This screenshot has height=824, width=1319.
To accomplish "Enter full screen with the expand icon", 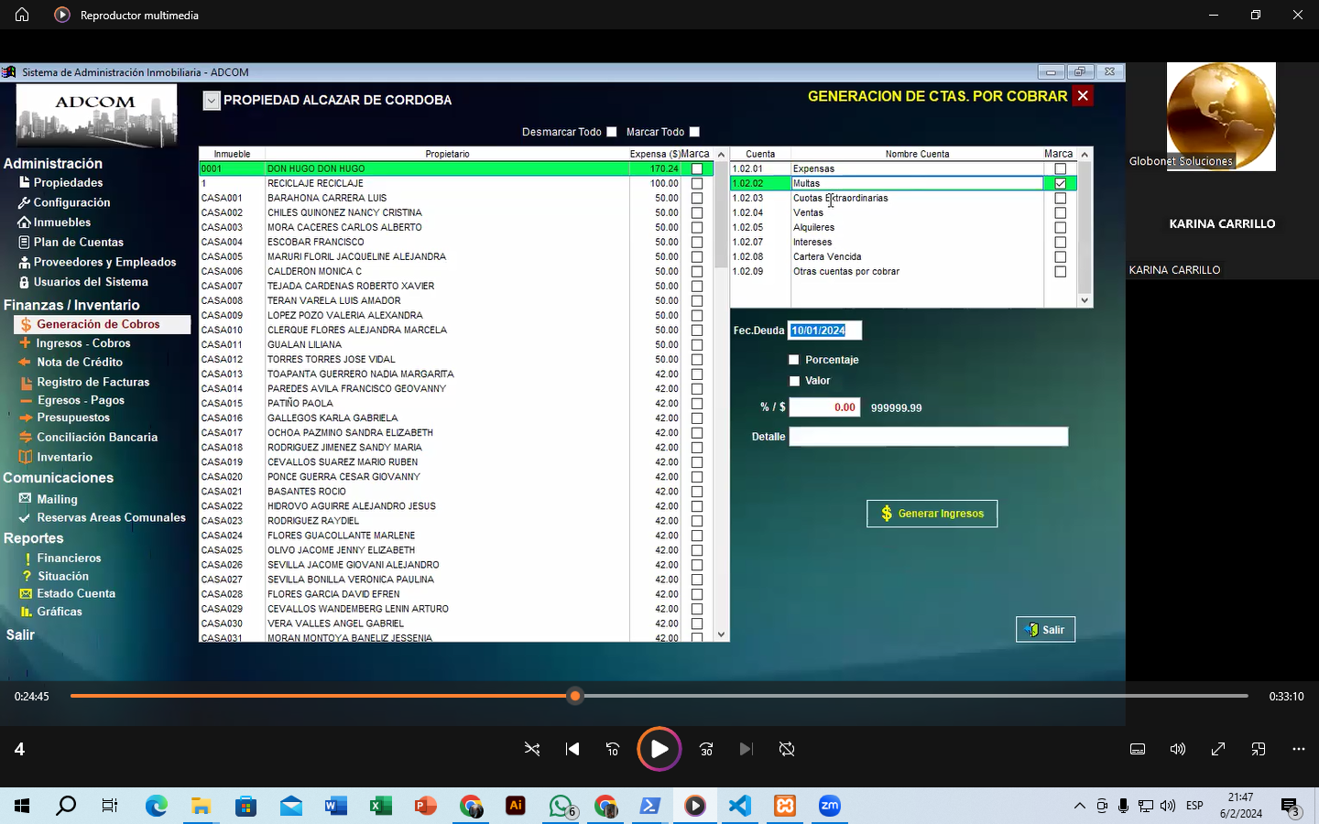I will (1218, 749).
